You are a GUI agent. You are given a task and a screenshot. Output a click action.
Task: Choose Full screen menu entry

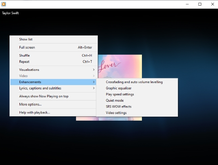point(54,47)
